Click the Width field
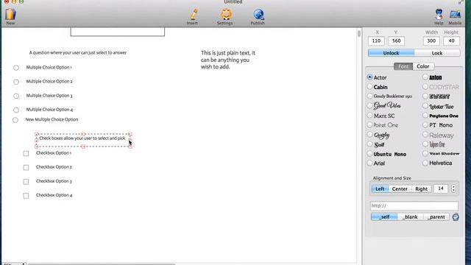The image size is (471, 265). pyautogui.click(x=431, y=40)
